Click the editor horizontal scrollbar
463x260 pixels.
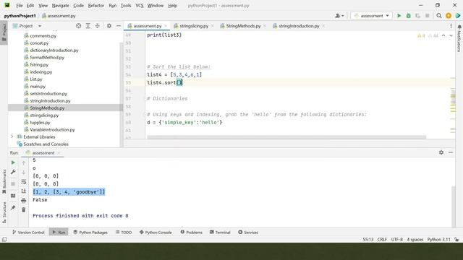(286, 137)
